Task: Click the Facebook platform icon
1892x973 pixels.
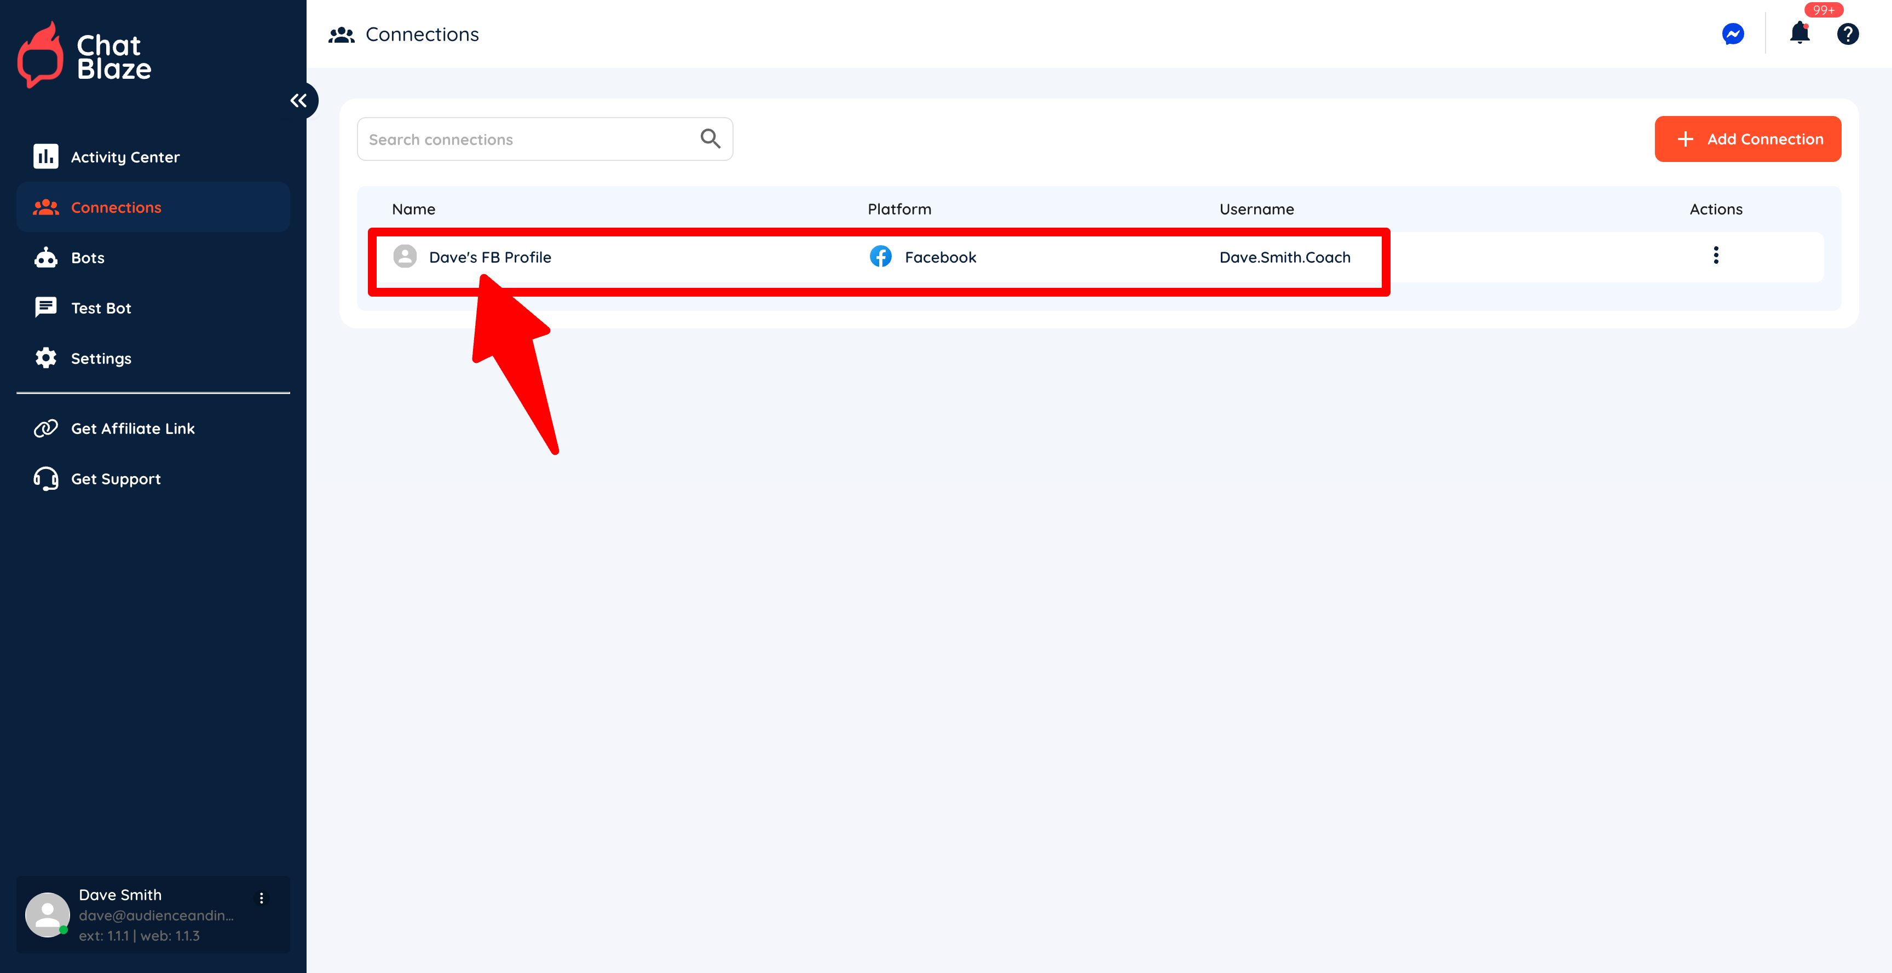Action: (x=881, y=256)
